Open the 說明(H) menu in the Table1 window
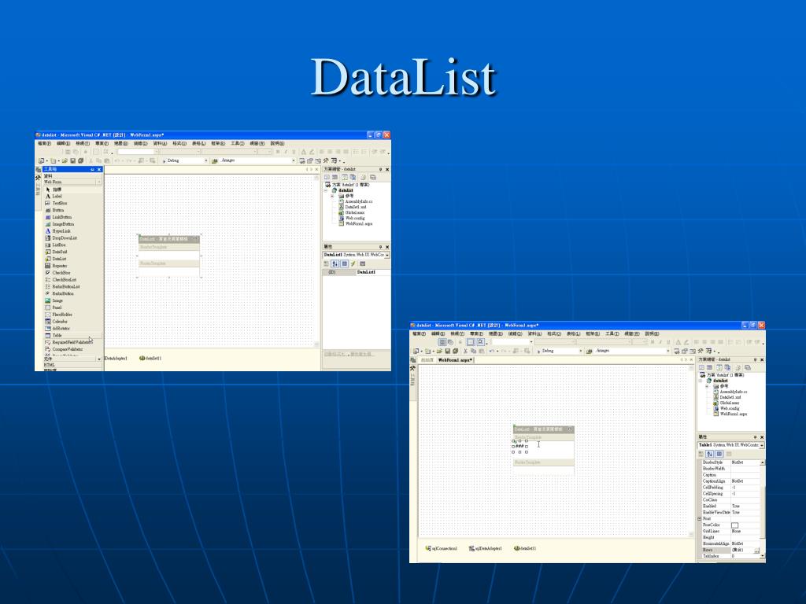This screenshot has width=806, height=604. tap(652, 333)
